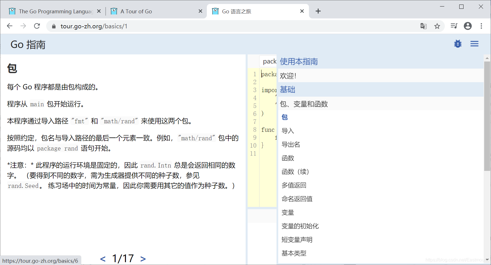The height and width of the screenshot is (265, 491).
Task: Click line 1 of the code editor
Action: click(x=269, y=74)
